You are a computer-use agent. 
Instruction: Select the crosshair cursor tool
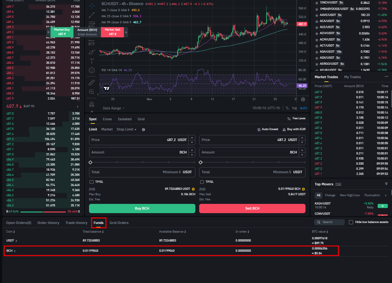tap(92, 5)
